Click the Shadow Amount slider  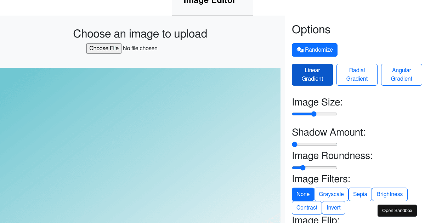[314, 144]
